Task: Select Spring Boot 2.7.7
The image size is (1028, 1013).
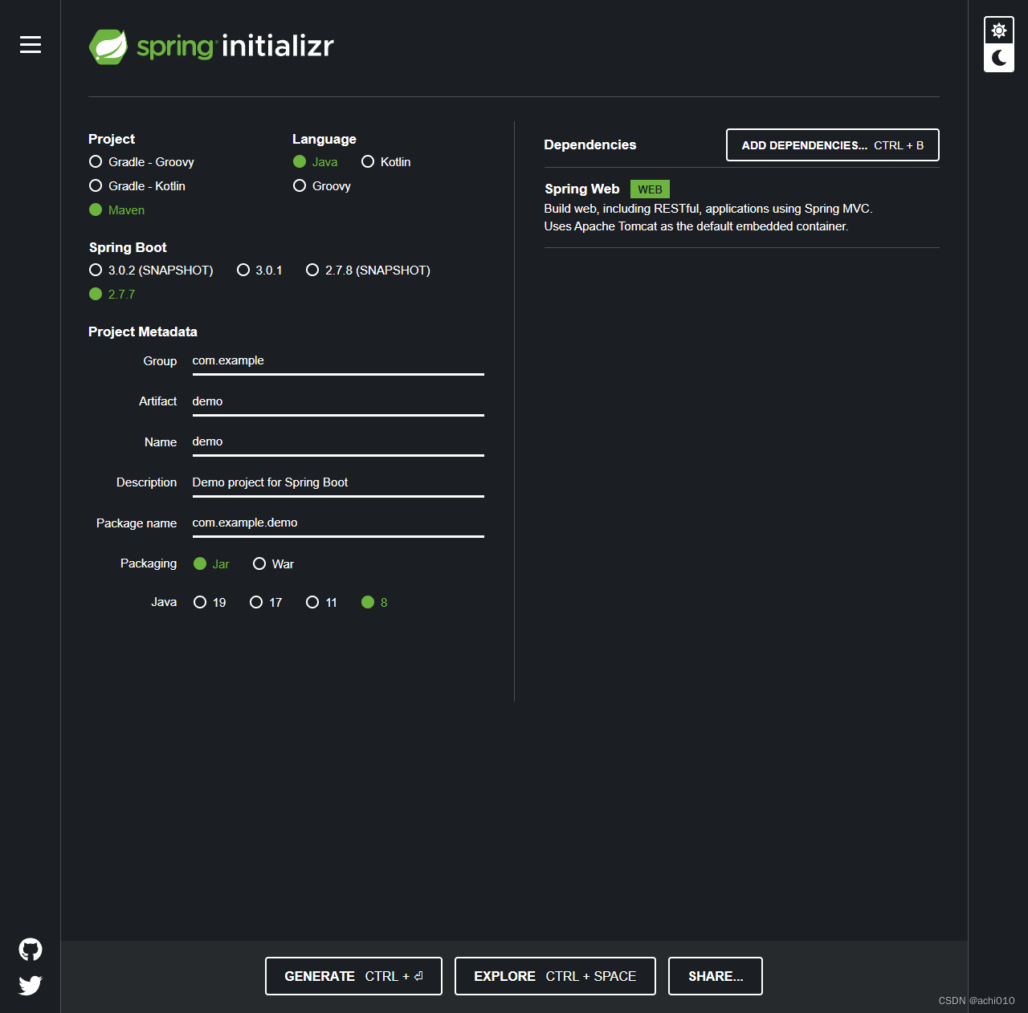Action: [x=112, y=295]
